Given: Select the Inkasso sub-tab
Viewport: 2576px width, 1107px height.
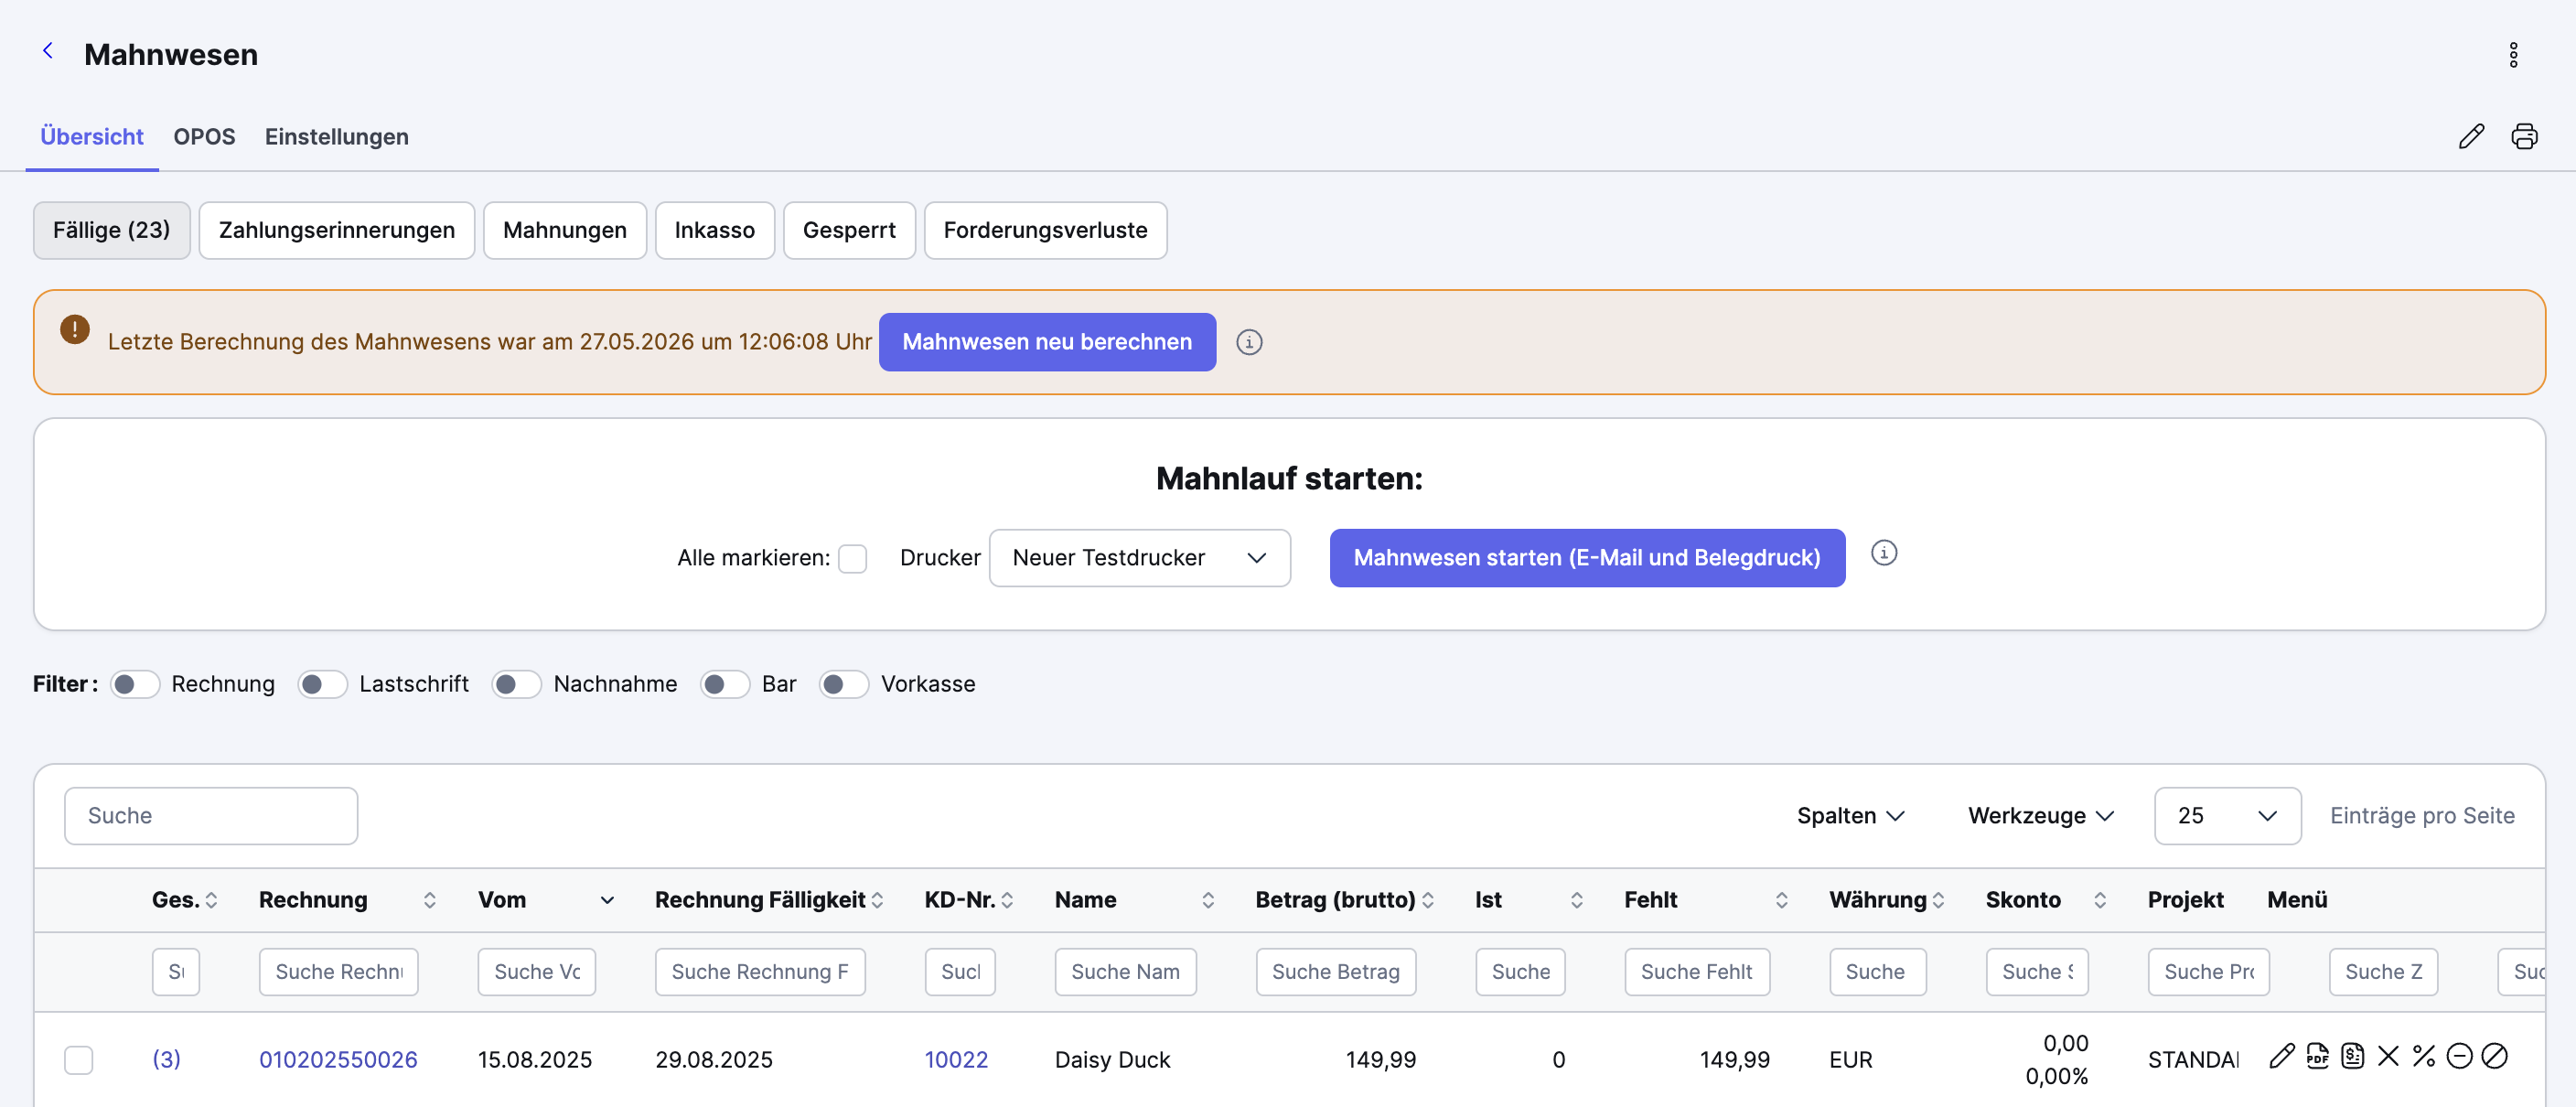Looking at the screenshot, I should tap(714, 231).
